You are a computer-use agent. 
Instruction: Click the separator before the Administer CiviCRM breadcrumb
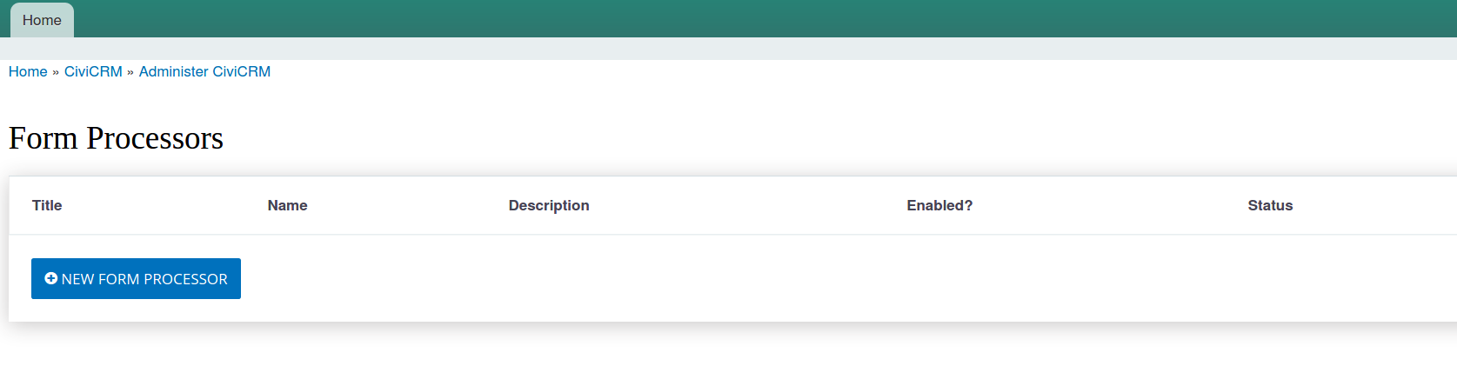[130, 72]
